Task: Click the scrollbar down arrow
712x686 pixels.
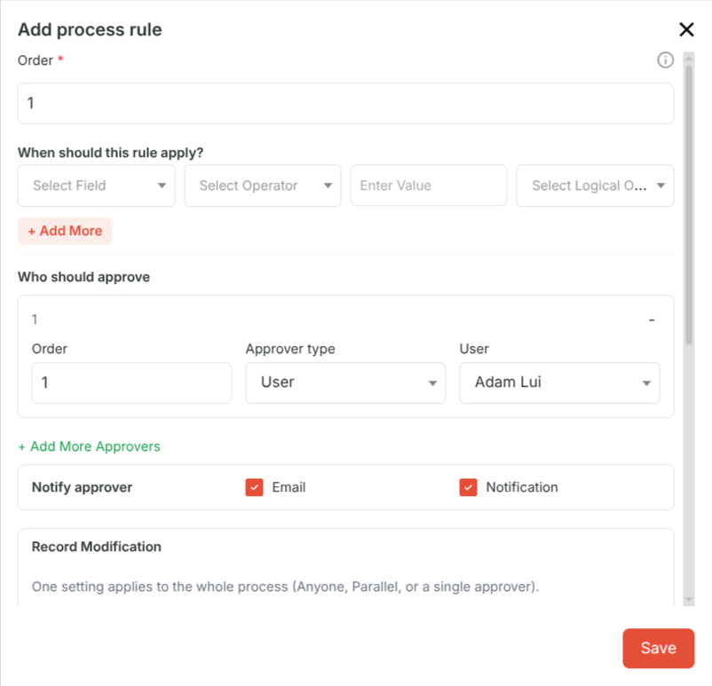Action: click(689, 600)
